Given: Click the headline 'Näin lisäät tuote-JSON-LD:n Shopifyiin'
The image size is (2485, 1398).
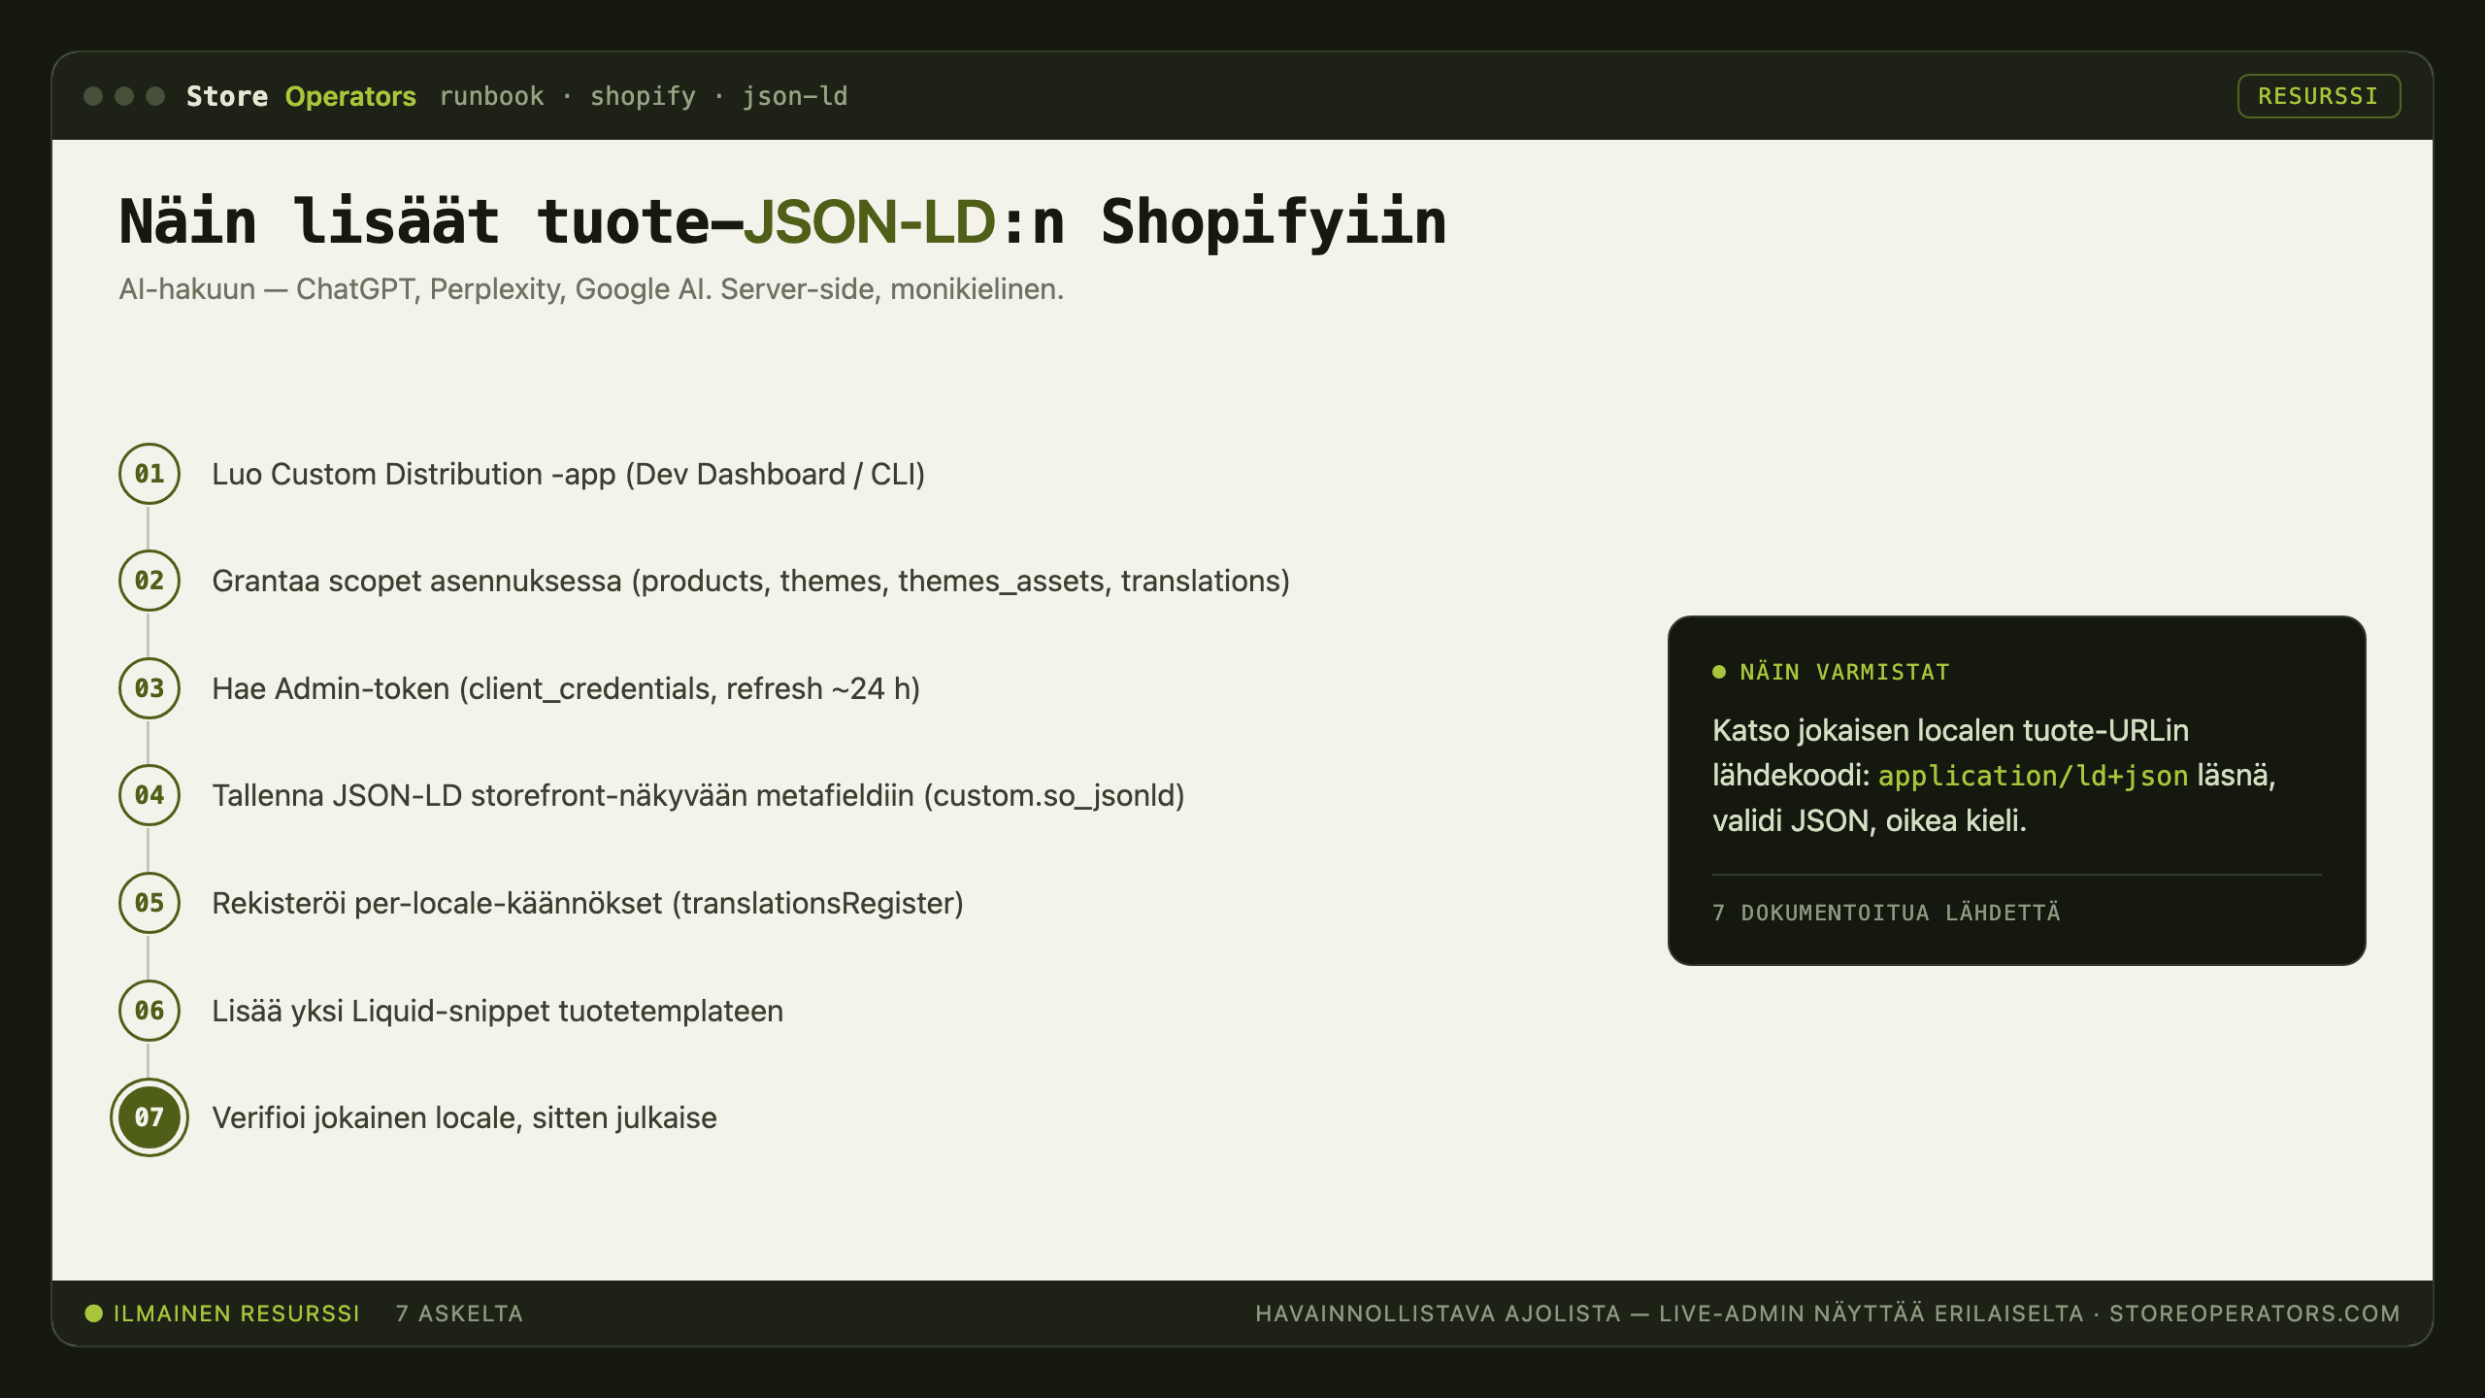Looking at the screenshot, I should (782, 222).
